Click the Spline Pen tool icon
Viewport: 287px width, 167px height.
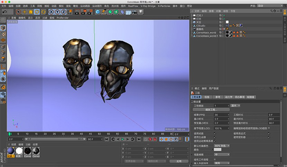coord(104,12)
